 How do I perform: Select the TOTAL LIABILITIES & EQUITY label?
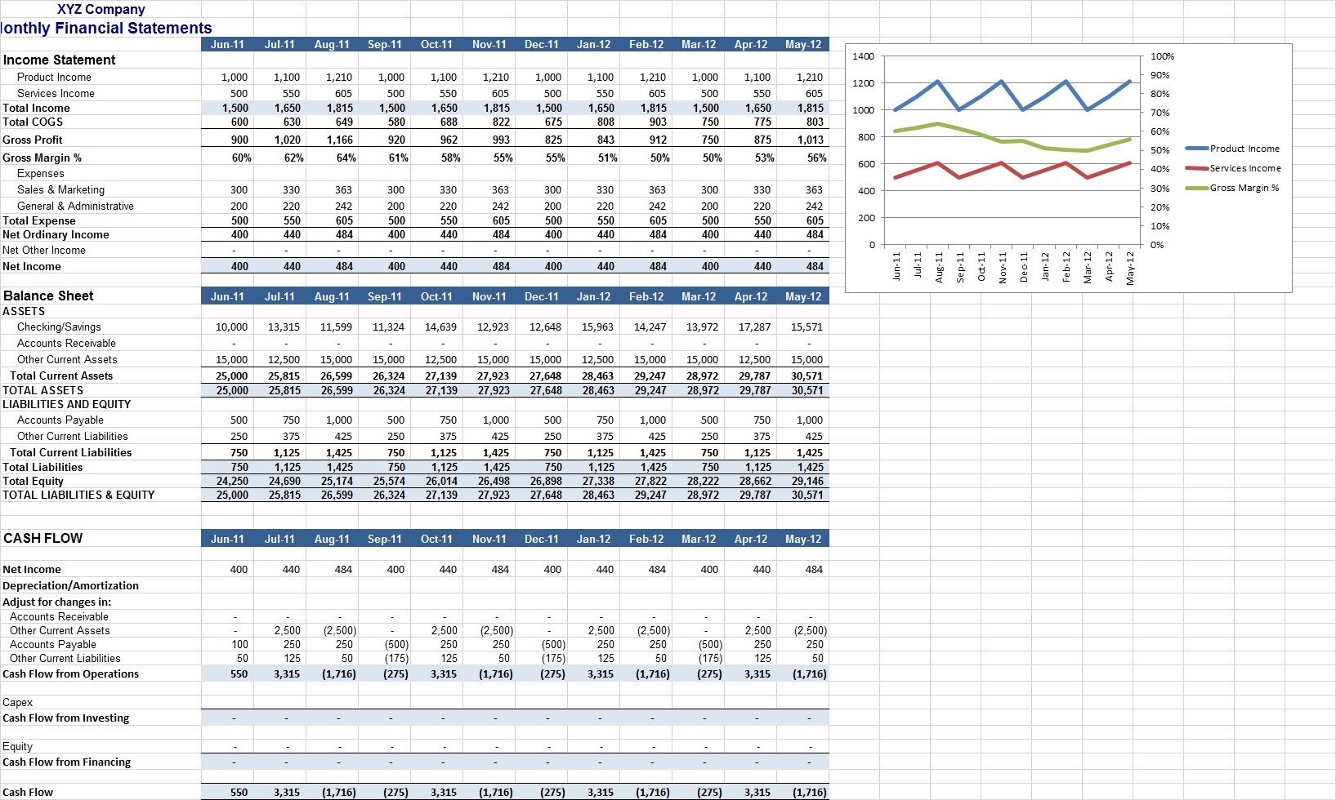click(78, 496)
